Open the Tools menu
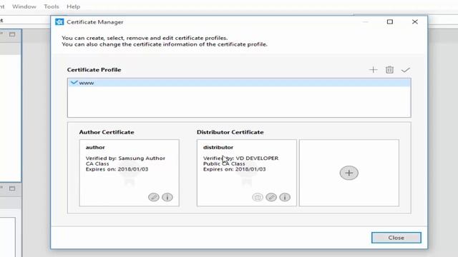Viewport: 458px width, 257px height. tap(52, 6)
